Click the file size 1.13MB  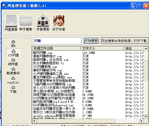pos(87,112)
